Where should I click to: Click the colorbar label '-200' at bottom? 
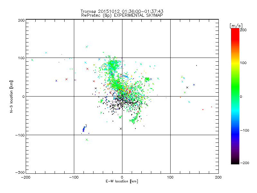tap(244, 163)
